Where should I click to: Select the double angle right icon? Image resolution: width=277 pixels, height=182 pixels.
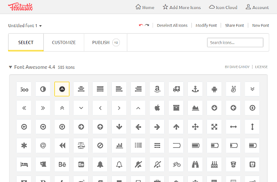tap(43, 108)
